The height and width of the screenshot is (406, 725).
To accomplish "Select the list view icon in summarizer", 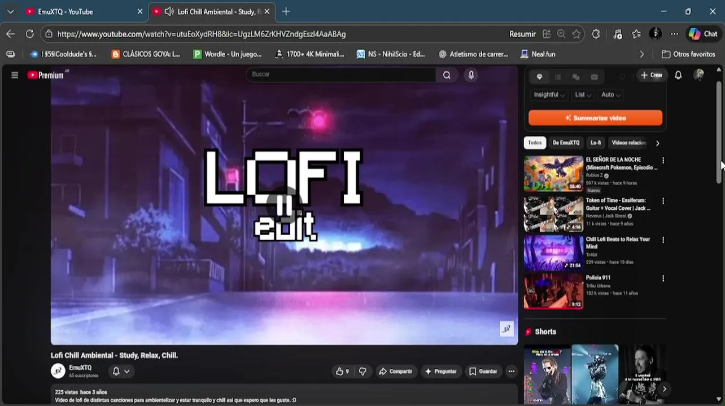I will (x=557, y=77).
